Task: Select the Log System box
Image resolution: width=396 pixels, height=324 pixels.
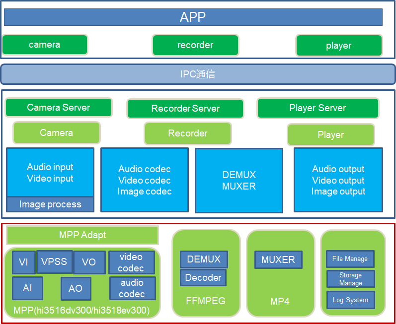Action: (x=350, y=300)
